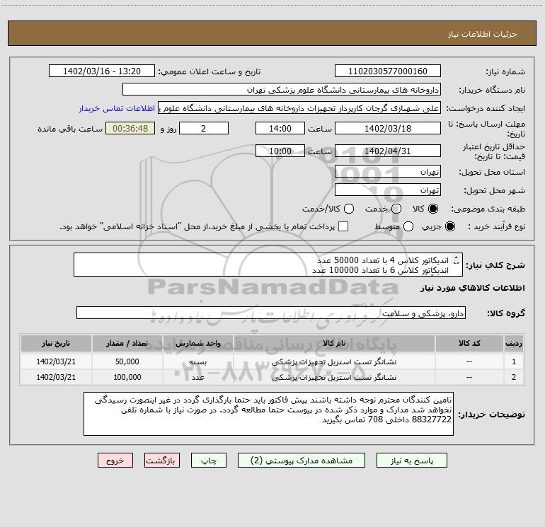Toggle the اسناد خزانه اسلامی payment checkbox
Image resolution: width=545 pixels, height=527 pixels.
343,226
